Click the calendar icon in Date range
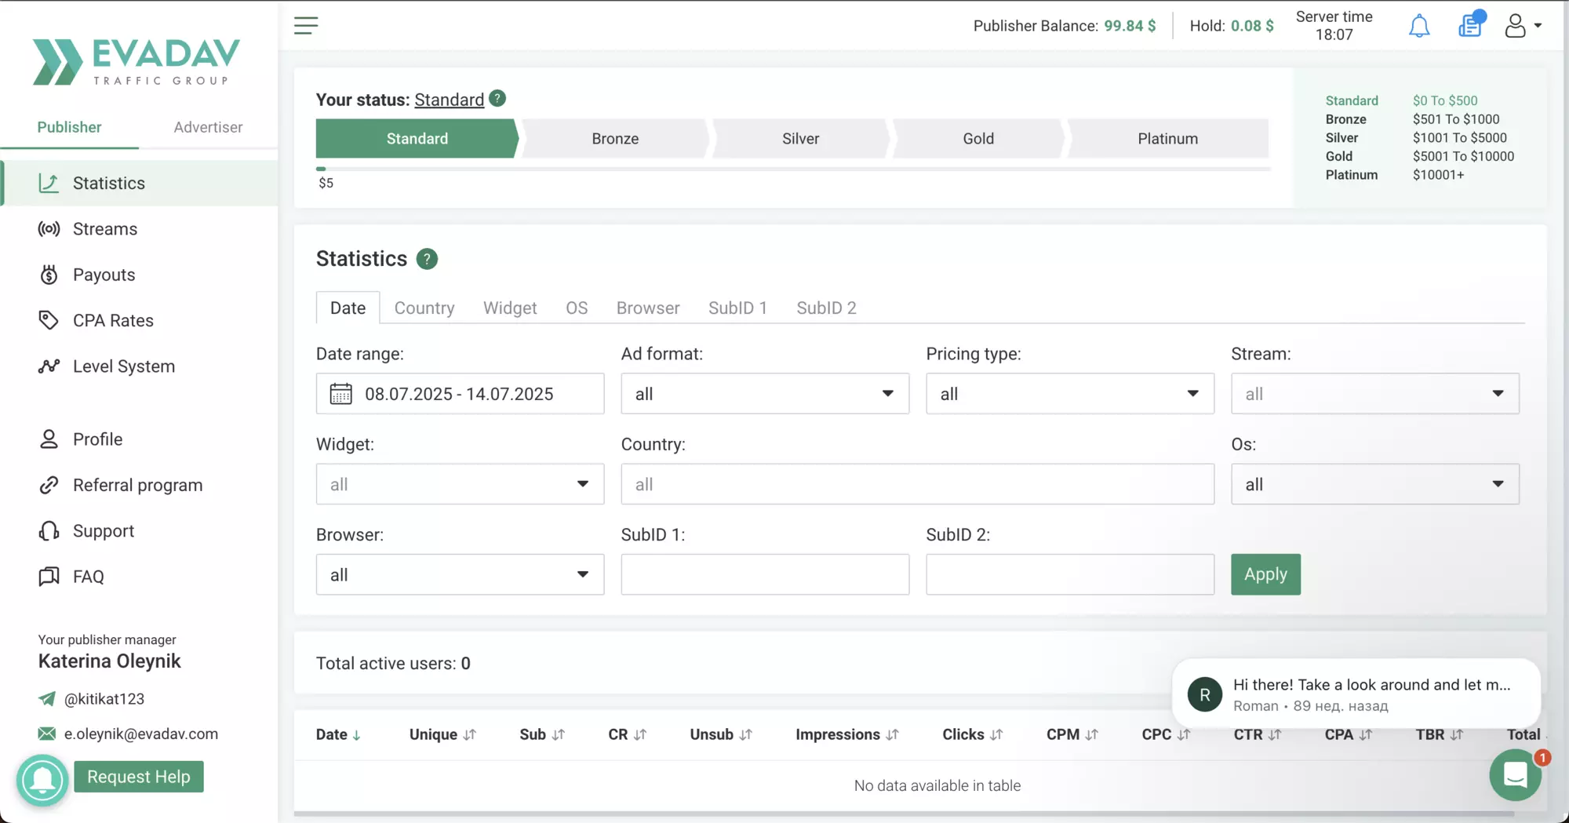Screen dimensions: 1569x823 pyautogui.click(x=340, y=394)
